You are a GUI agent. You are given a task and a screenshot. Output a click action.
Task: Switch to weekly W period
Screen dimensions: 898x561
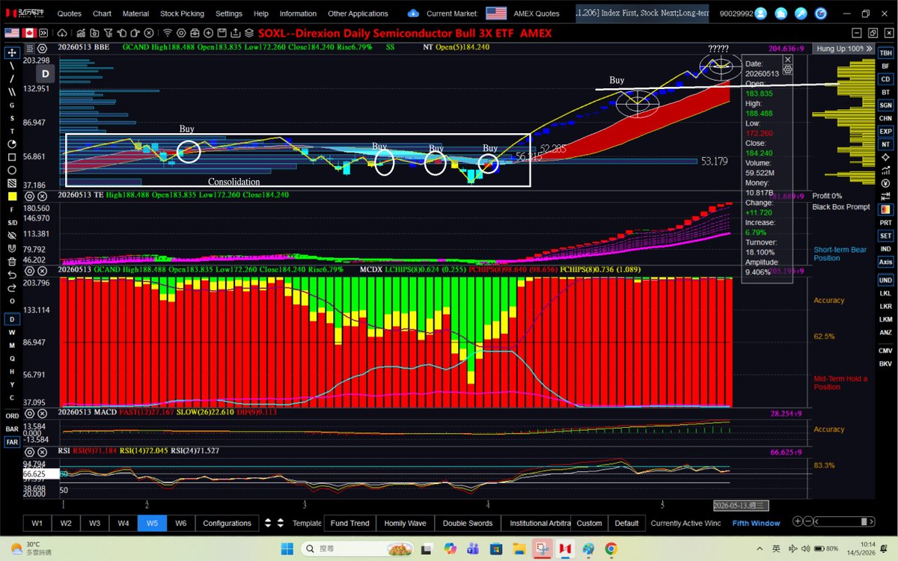click(x=12, y=332)
